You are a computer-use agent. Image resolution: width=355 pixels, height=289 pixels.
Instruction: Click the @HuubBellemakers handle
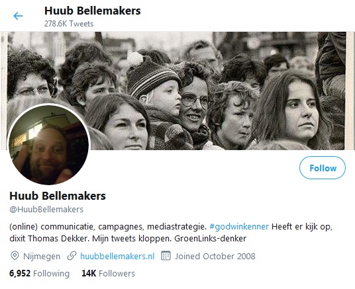click(x=46, y=210)
